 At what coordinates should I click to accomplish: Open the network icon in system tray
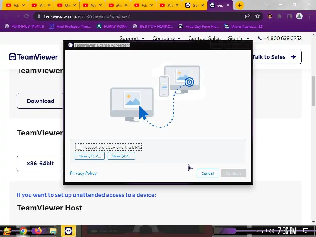coord(264,231)
